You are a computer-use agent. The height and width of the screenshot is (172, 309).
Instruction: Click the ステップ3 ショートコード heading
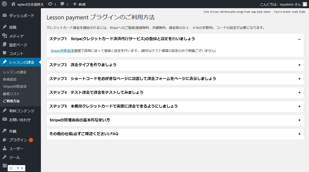[x=133, y=79]
